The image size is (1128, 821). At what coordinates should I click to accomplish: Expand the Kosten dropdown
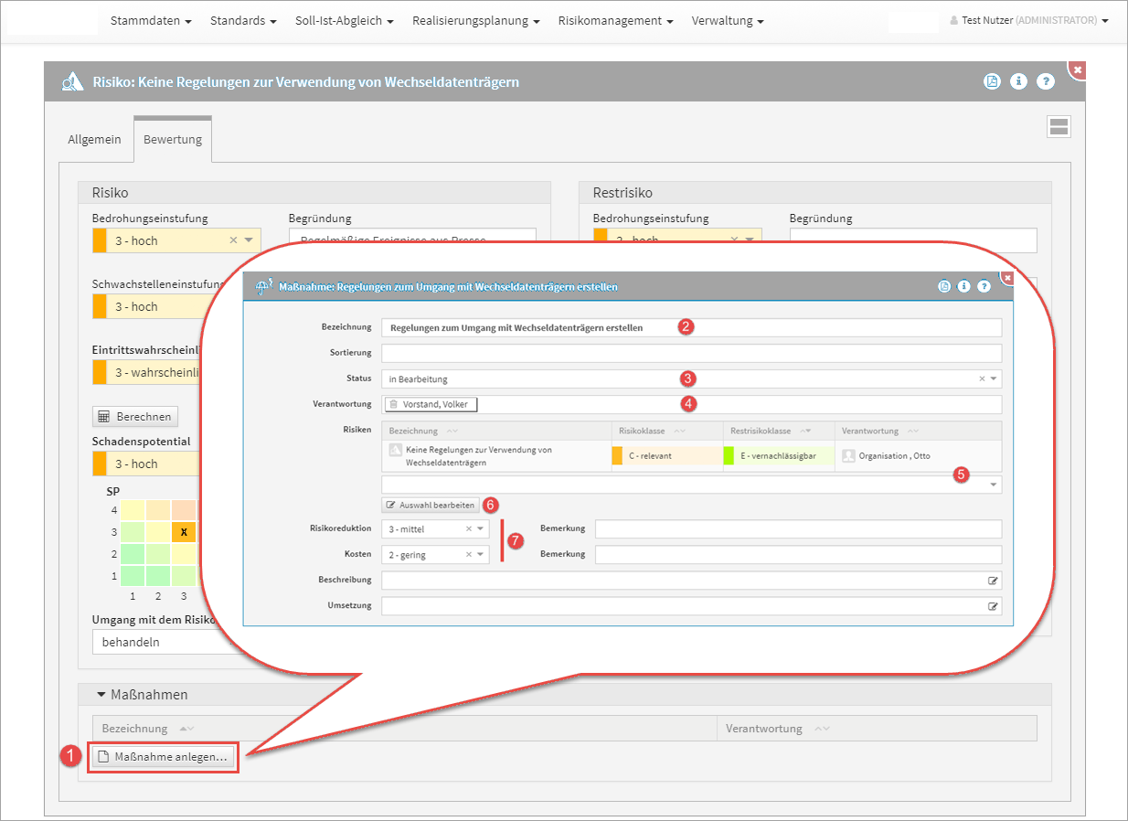pyautogui.click(x=481, y=555)
